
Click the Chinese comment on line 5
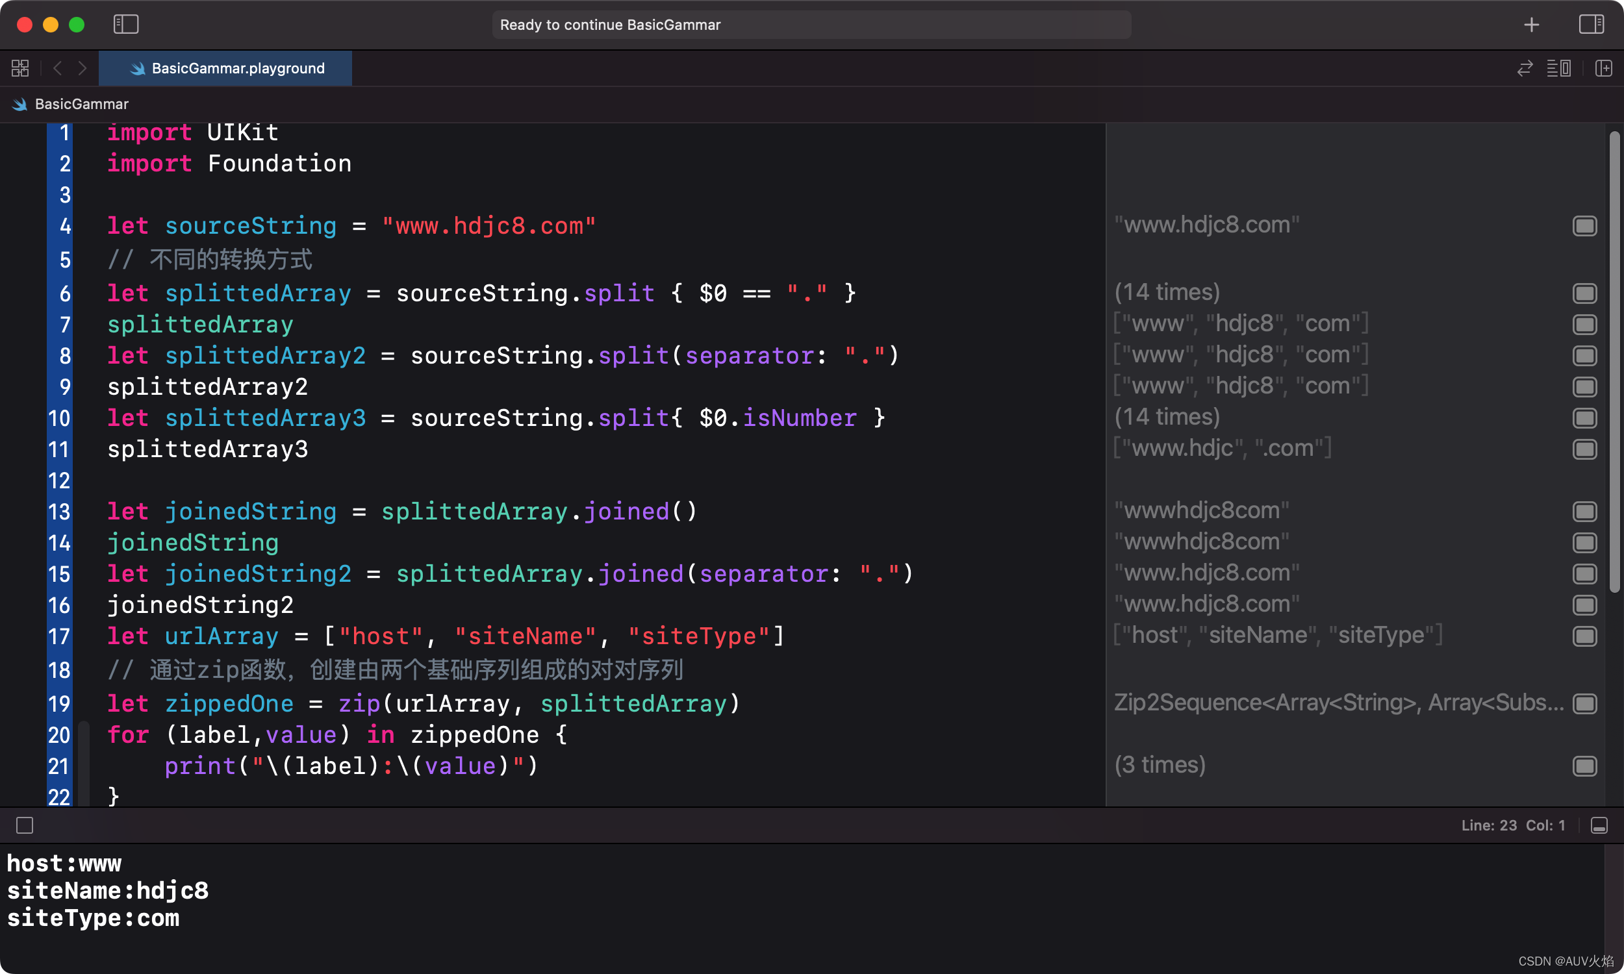point(210,260)
